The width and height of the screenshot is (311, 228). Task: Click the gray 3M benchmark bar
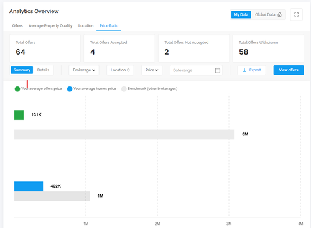[x=124, y=134]
